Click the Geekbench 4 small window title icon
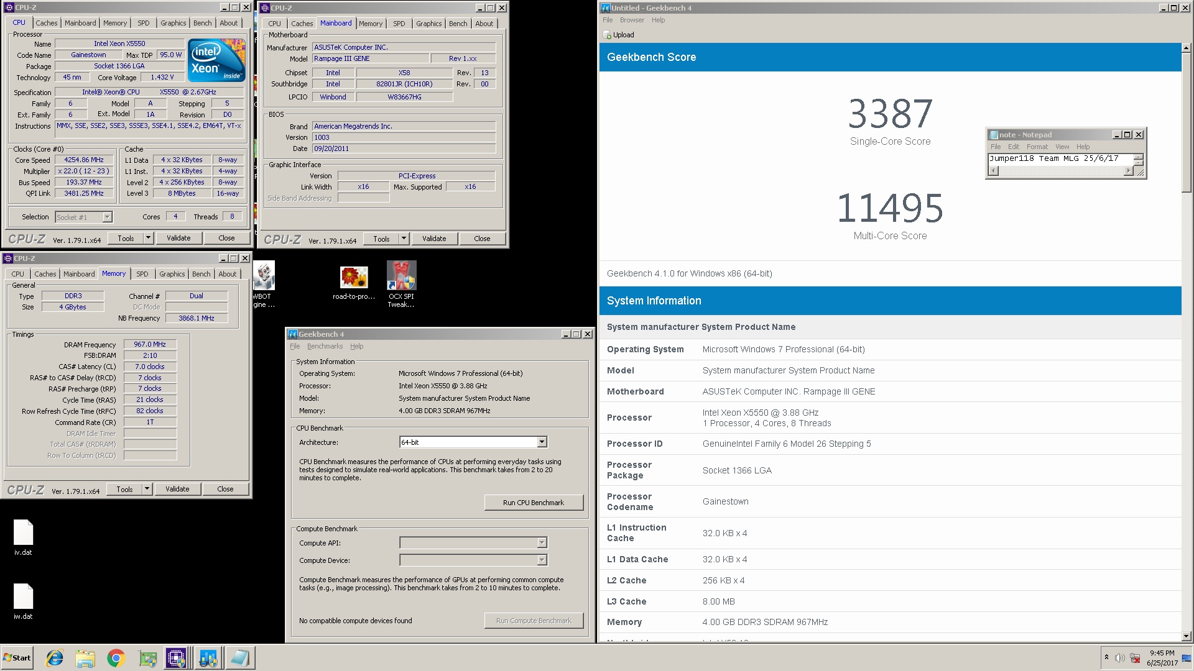 (293, 334)
